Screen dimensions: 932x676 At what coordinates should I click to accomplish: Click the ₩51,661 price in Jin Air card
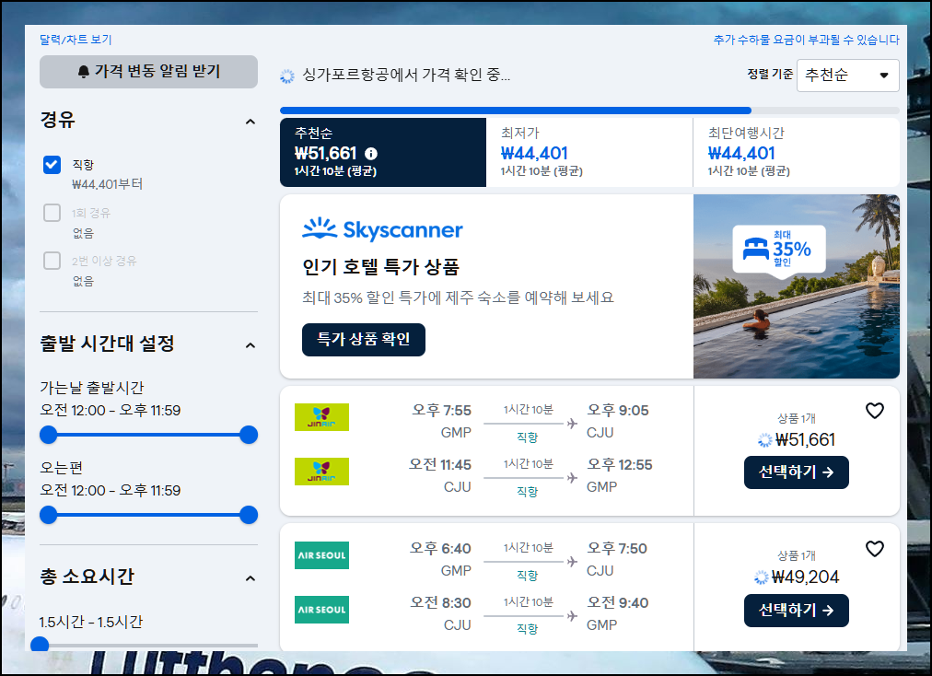pos(806,440)
